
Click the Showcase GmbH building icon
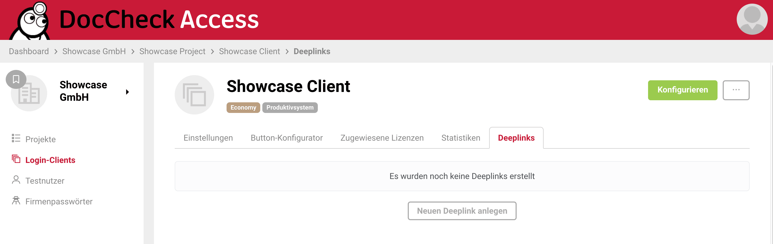(x=29, y=93)
